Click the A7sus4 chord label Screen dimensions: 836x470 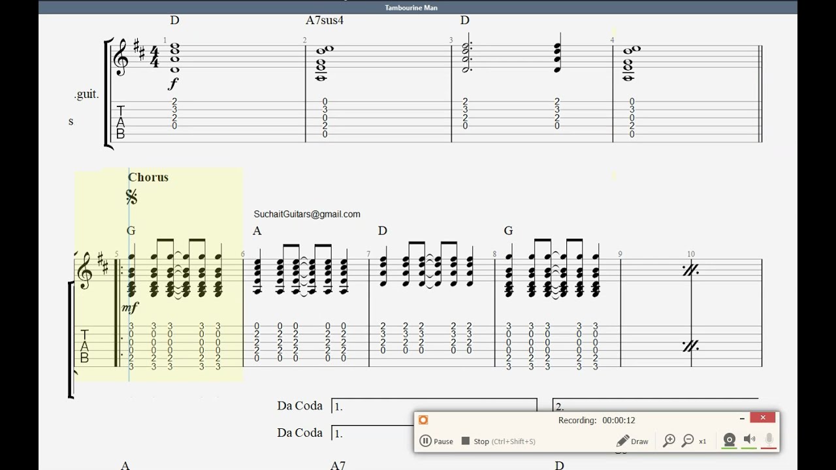tap(325, 20)
